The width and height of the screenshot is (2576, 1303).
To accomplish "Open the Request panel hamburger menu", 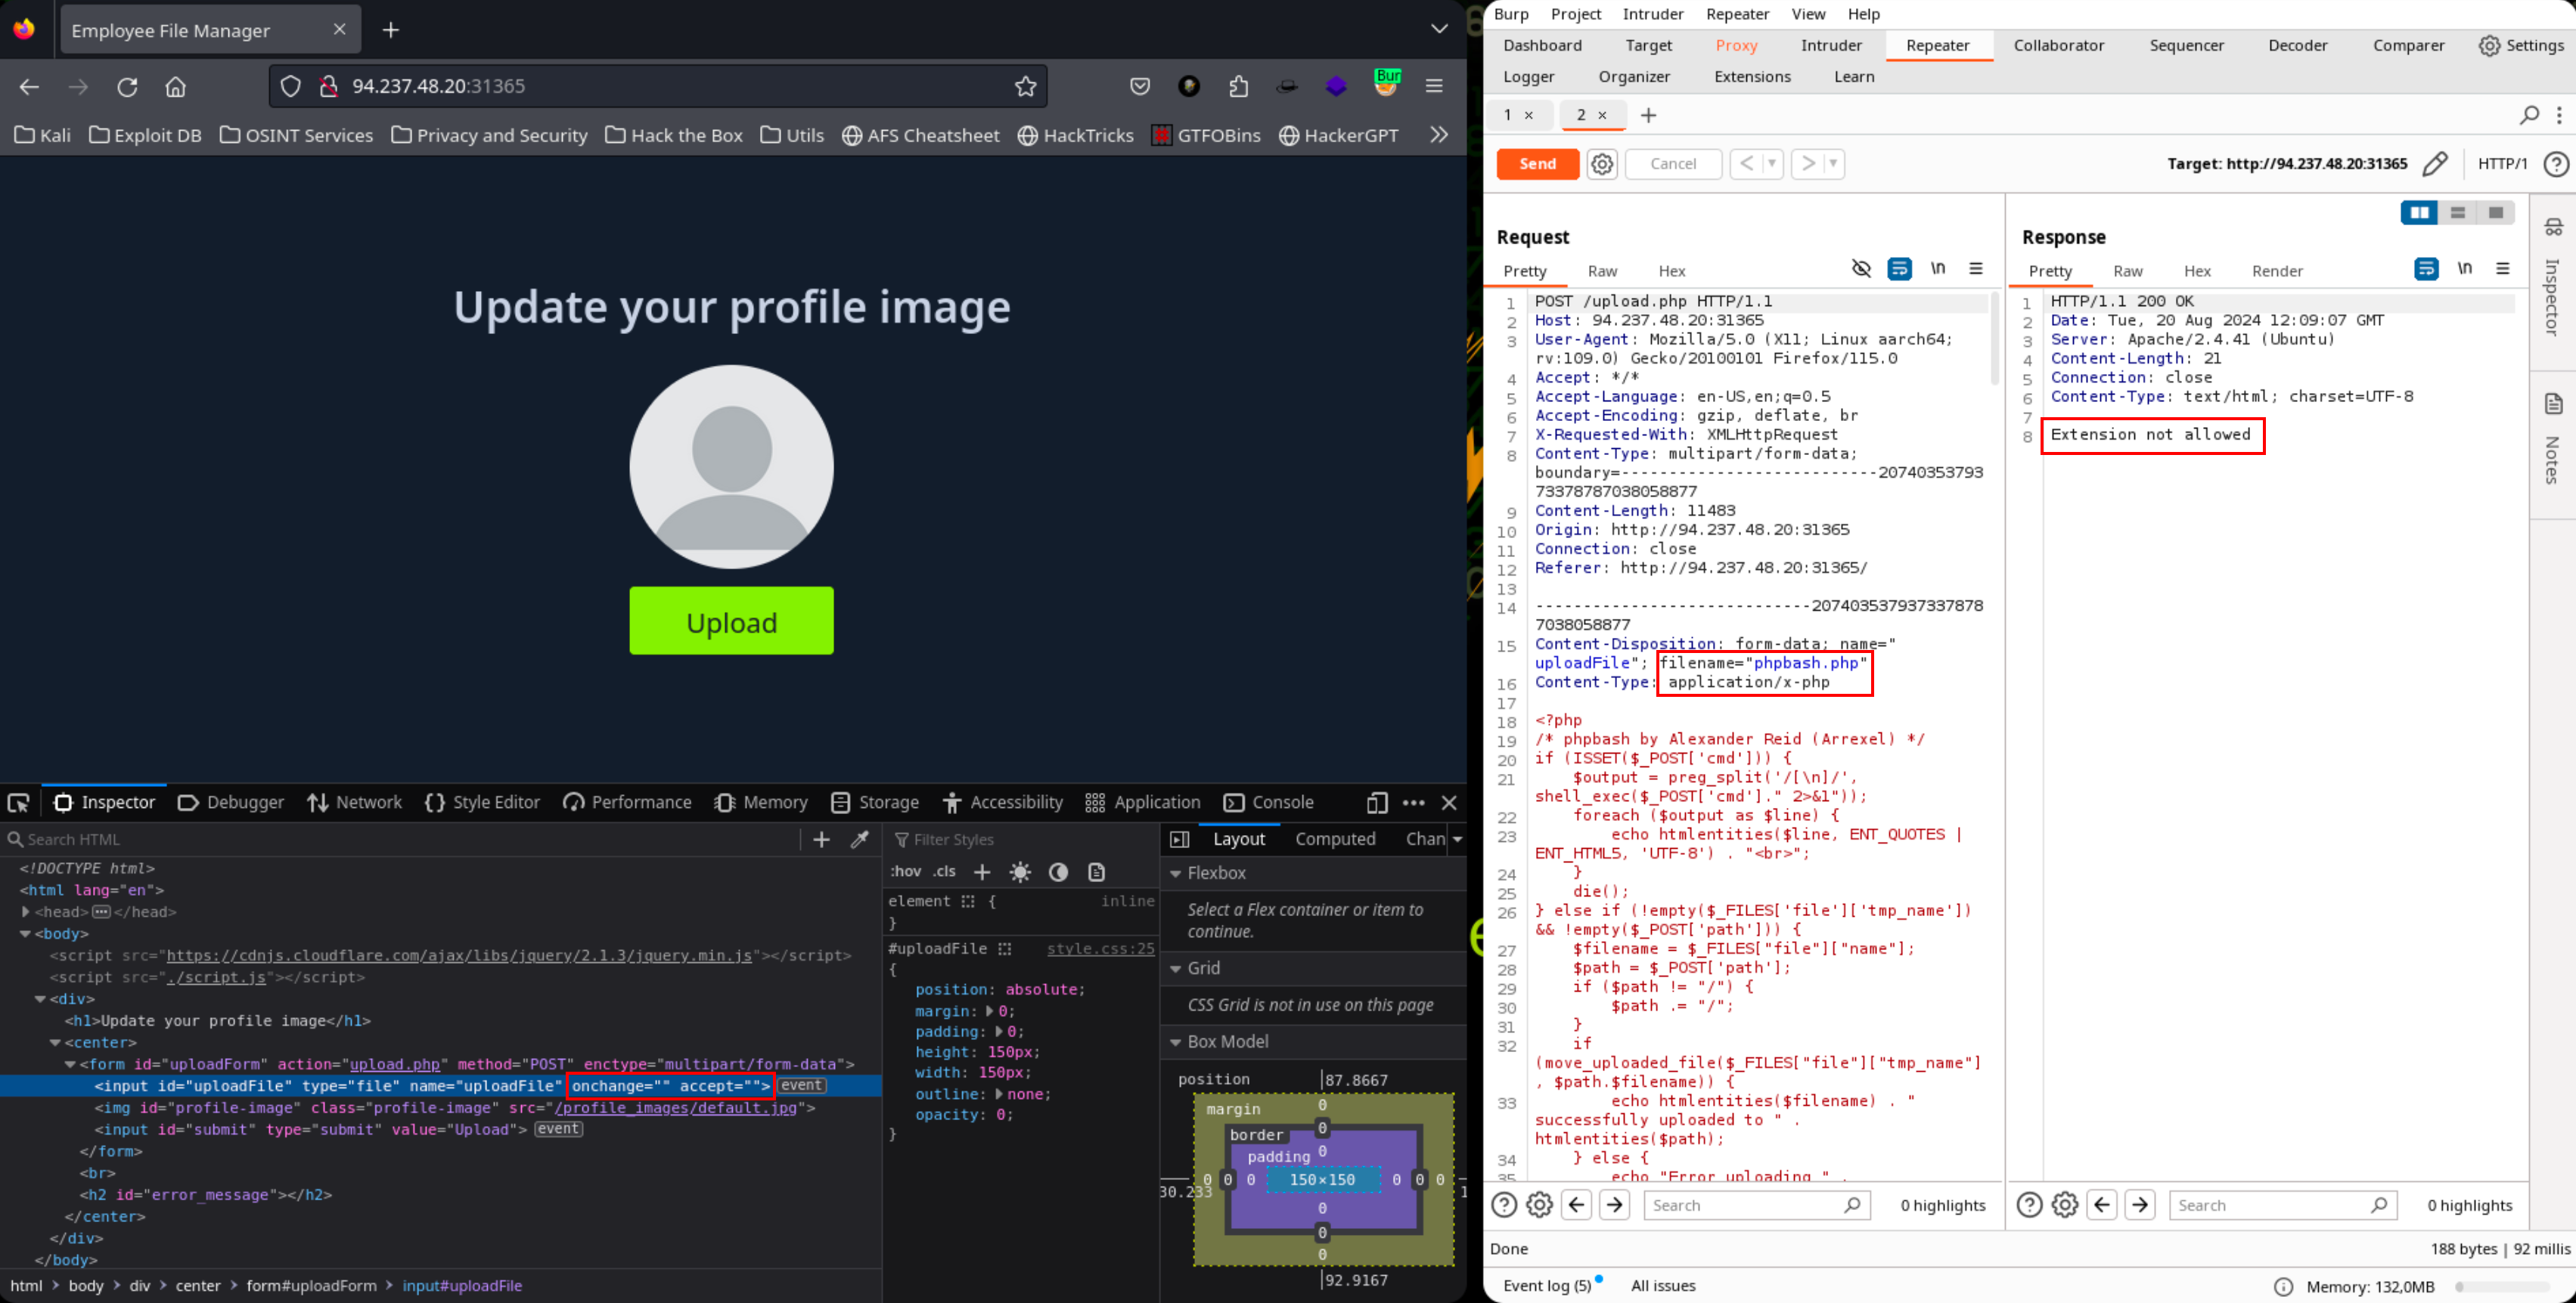I will [1976, 268].
